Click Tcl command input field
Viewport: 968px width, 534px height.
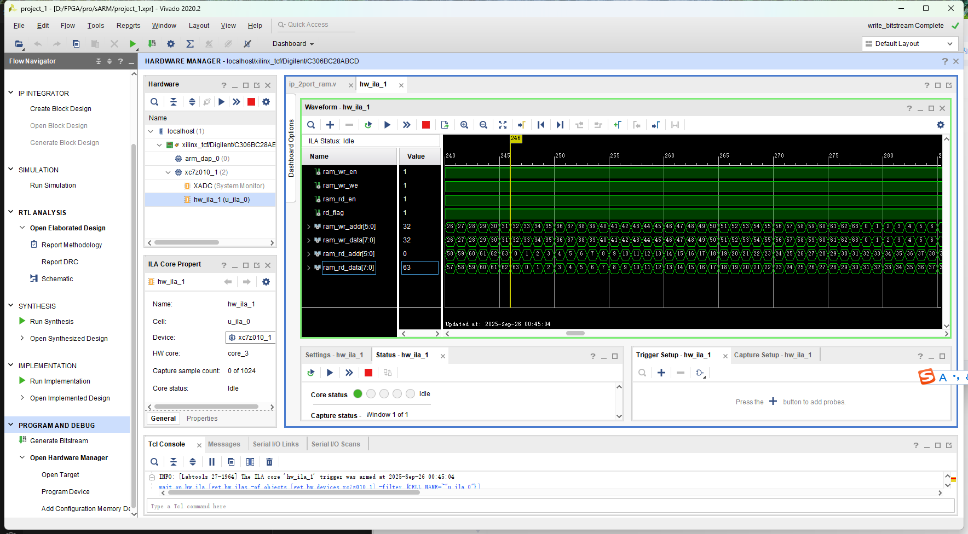(551, 506)
